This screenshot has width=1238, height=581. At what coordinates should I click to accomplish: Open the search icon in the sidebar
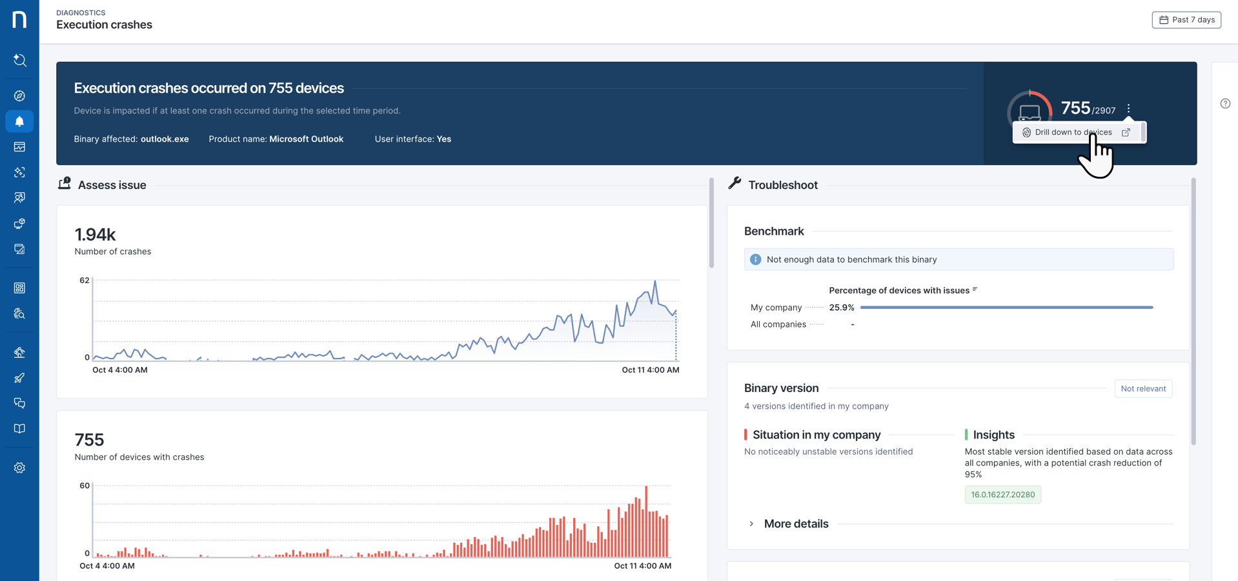coord(19,60)
